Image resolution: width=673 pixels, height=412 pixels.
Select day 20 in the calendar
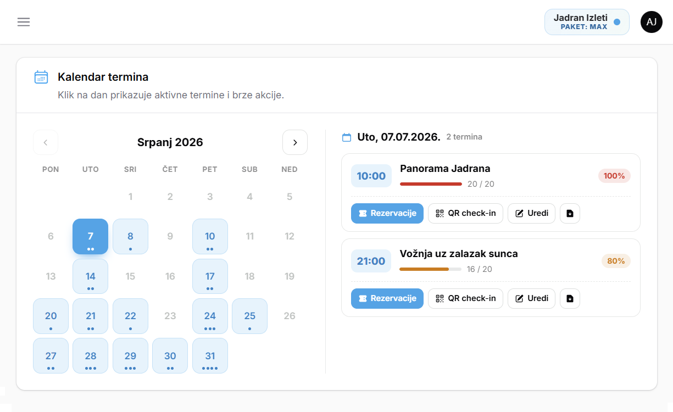[x=51, y=316]
